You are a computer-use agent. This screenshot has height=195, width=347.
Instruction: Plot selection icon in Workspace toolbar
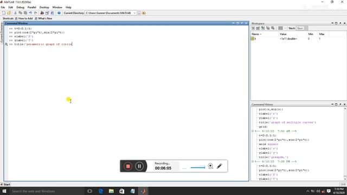pos(280,28)
